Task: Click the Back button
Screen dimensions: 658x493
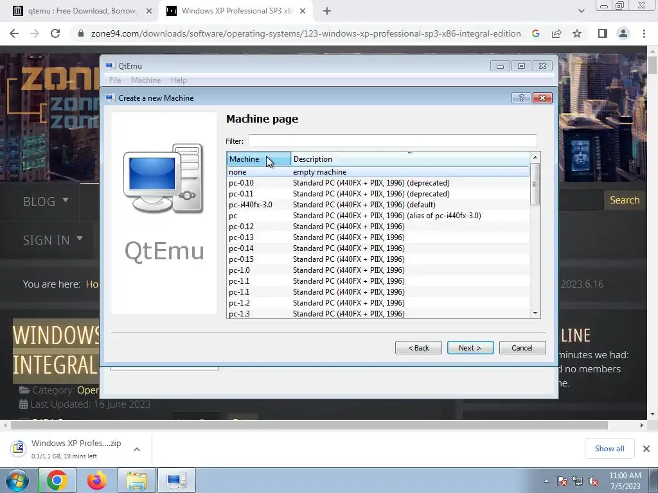Action: [x=418, y=347]
